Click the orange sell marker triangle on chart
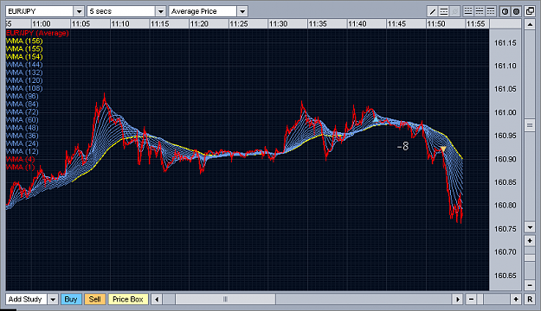 coord(443,149)
